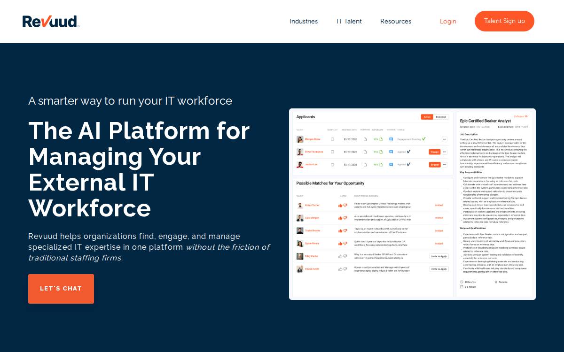Give Riley Carter a thumbs up
The image size is (564, 352).
pos(340,256)
